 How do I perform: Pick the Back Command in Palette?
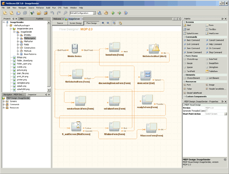point(192,40)
